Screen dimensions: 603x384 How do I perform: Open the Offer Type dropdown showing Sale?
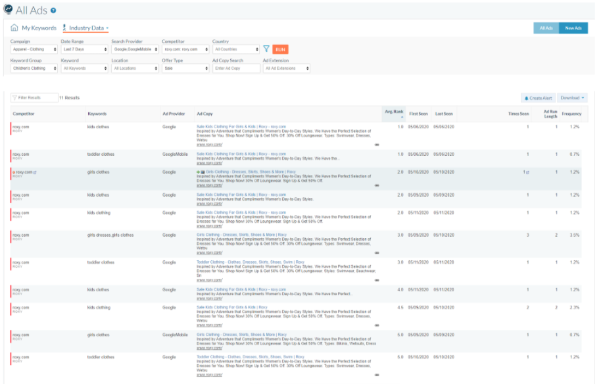pos(185,68)
